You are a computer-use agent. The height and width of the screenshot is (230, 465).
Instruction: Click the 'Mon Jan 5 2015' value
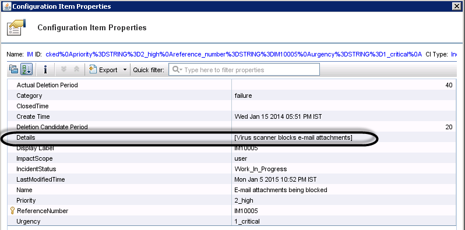(275, 179)
